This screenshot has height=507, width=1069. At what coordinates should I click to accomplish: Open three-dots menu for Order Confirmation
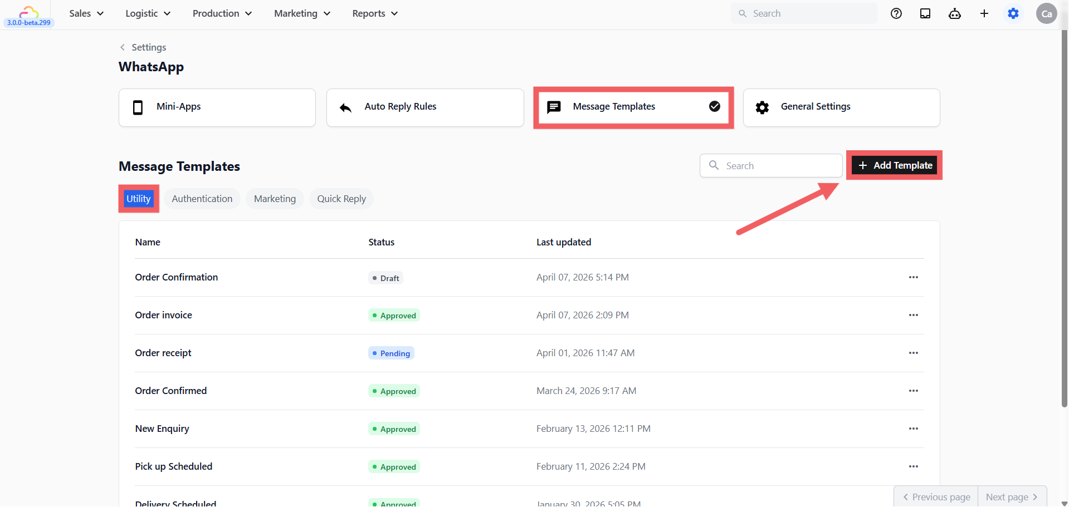914,277
